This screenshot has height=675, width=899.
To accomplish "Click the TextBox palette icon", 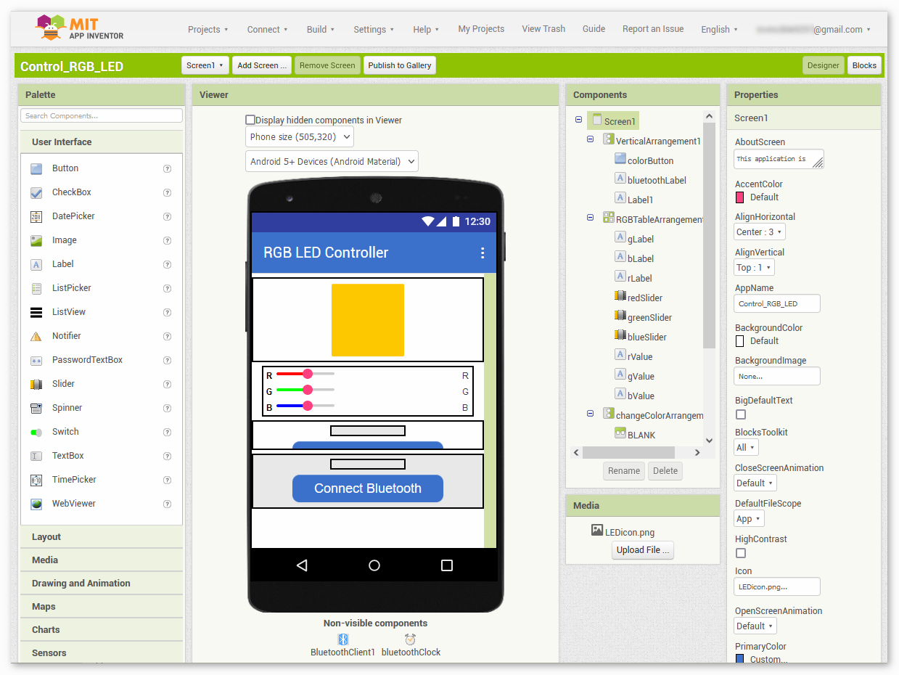I will [x=36, y=456].
